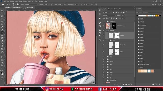Hide the EYES group
The width and height of the screenshot is (163, 91).
(x=104, y=57)
